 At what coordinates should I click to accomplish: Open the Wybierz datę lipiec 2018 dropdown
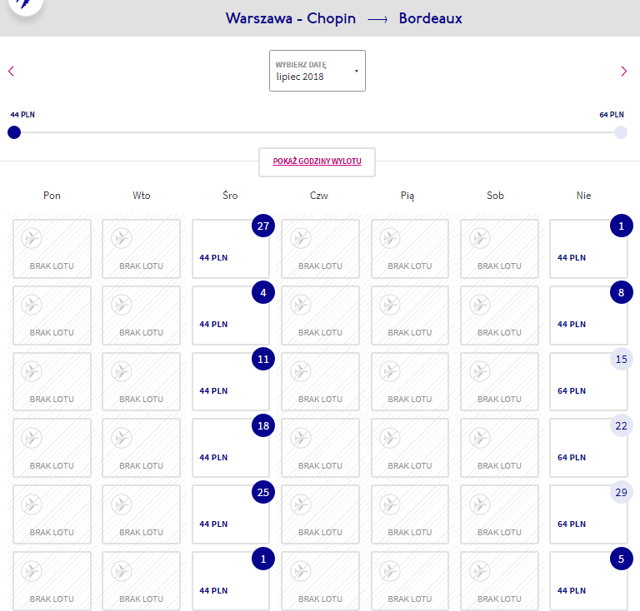317,71
